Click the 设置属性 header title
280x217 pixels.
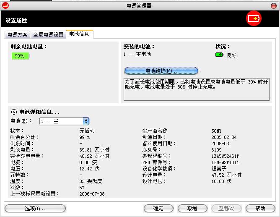16,20
